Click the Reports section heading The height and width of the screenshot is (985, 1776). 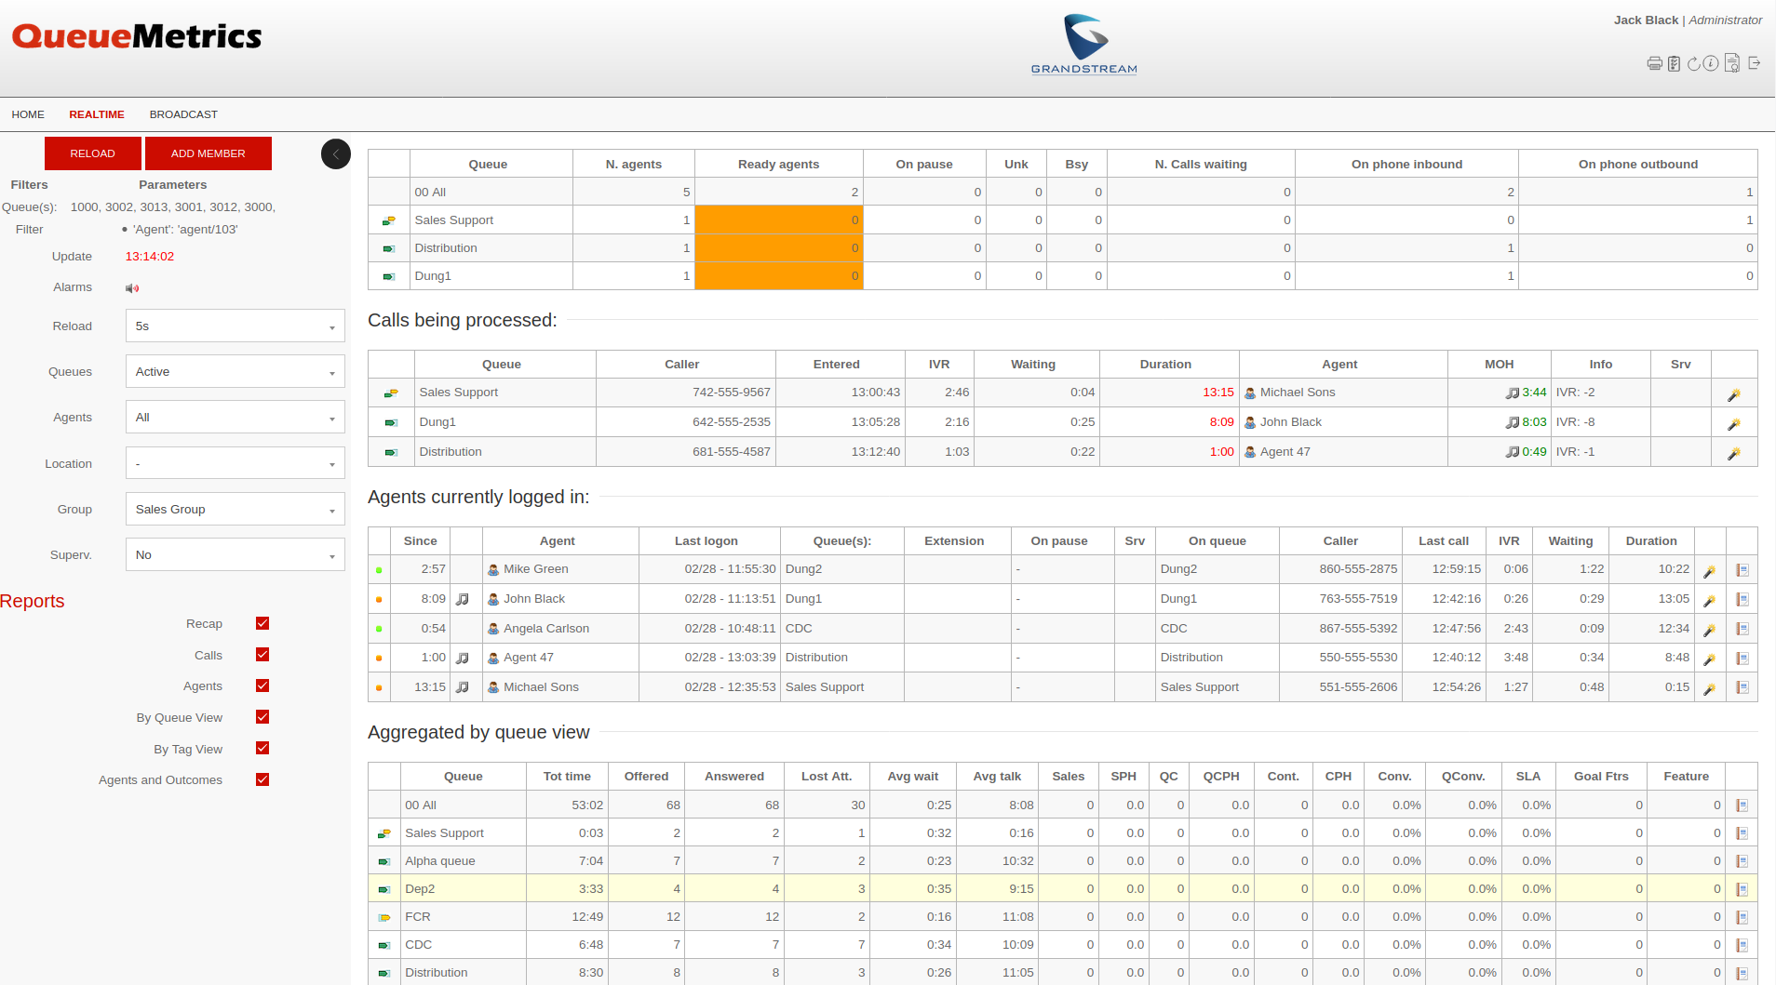point(33,602)
